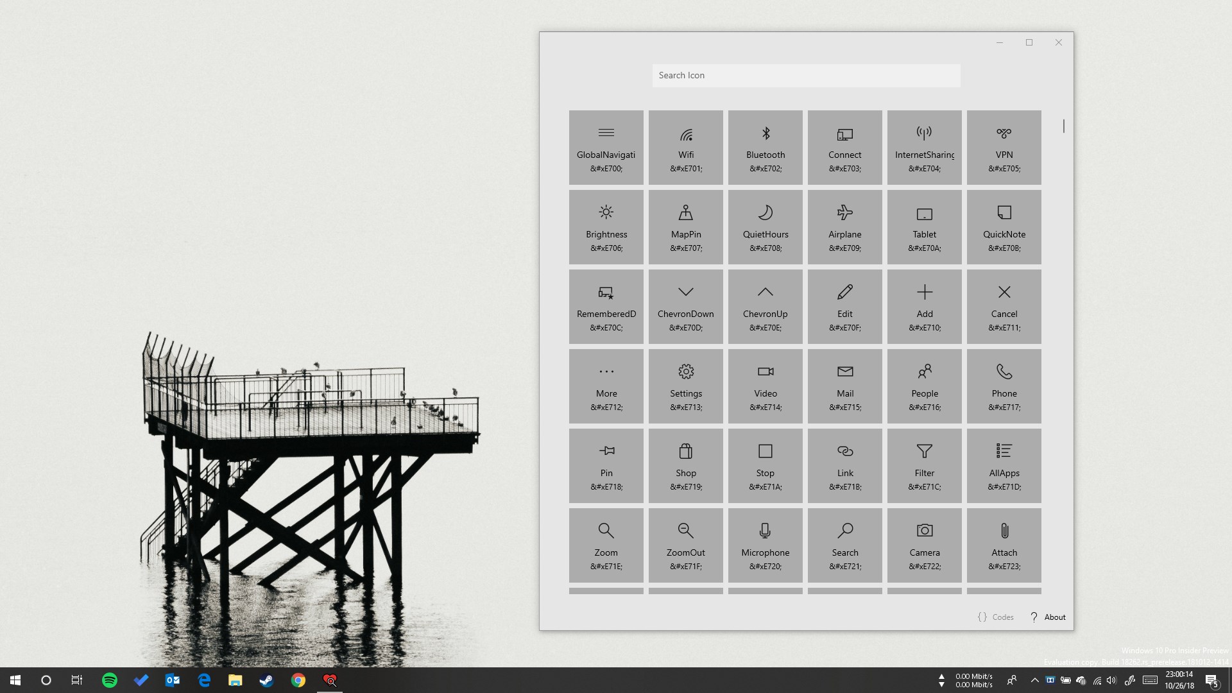
Task: Select the Settings gear icon tile
Action: tap(685, 386)
